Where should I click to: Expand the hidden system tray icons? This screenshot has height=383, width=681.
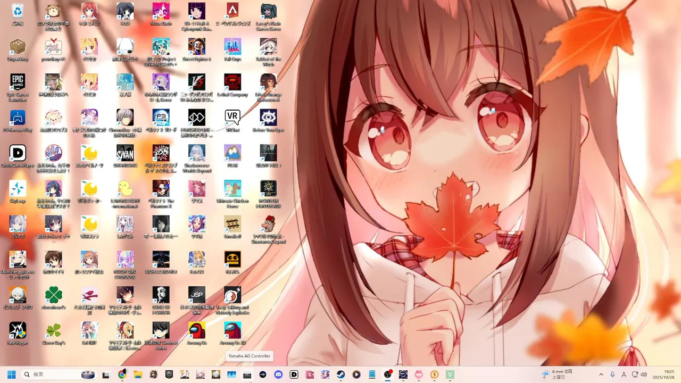601,374
